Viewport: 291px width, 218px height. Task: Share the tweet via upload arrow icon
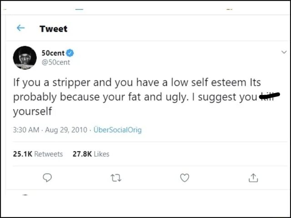pyautogui.click(x=253, y=178)
